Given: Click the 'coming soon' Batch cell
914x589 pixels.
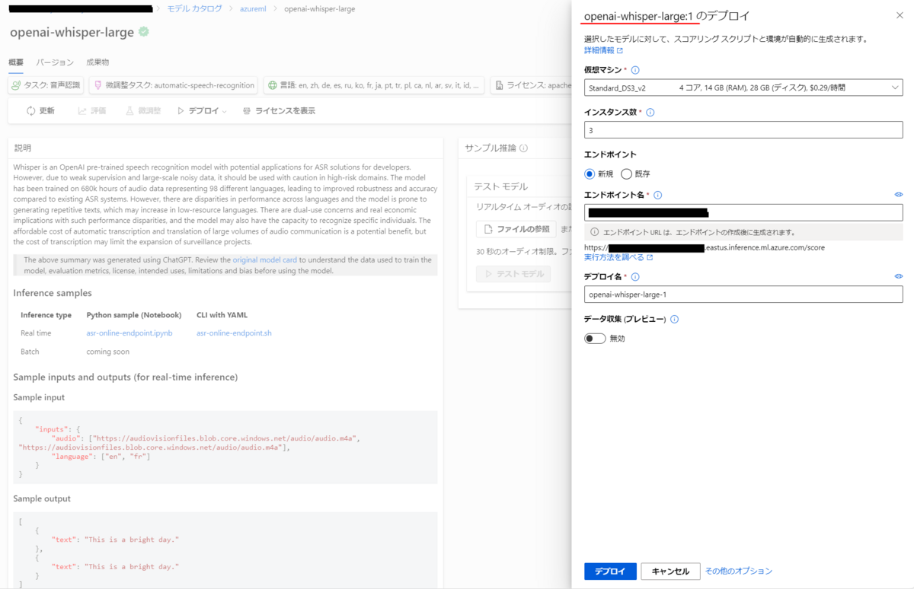Looking at the screenshot, I should (x=108, y=352).
